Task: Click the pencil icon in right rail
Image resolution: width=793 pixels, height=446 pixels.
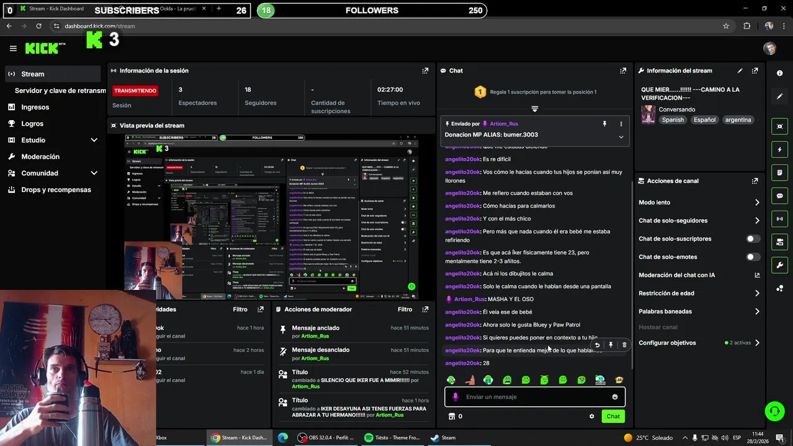Action: click(x=779, y=97)
